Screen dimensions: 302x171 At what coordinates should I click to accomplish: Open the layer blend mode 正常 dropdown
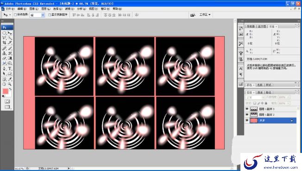pyautogui.click(x=255, y=97)
